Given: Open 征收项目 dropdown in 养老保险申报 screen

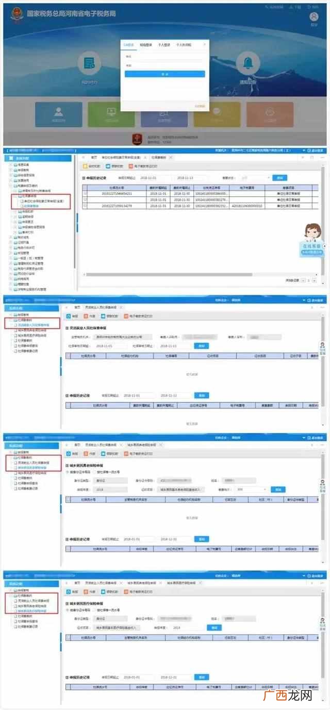Looking at the screenshot, I should pyautogui.click(x=181, y=489).
